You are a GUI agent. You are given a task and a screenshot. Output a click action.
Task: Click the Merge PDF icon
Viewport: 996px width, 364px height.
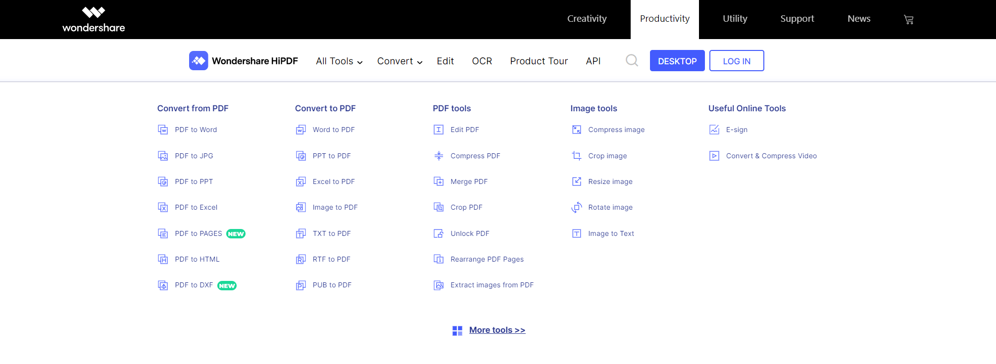[439, 182]
